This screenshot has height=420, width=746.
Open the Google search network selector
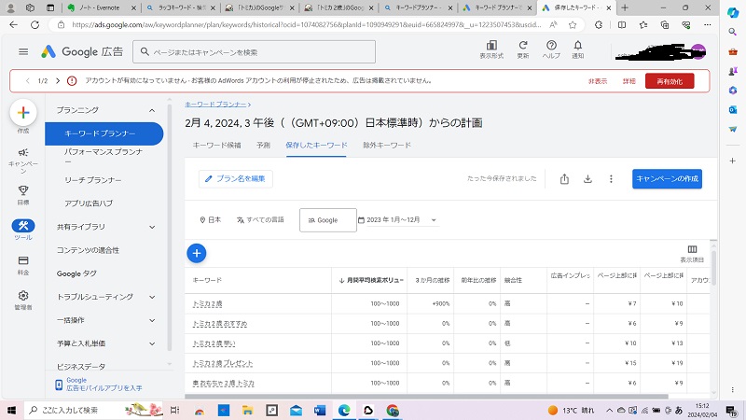point(328,220)
